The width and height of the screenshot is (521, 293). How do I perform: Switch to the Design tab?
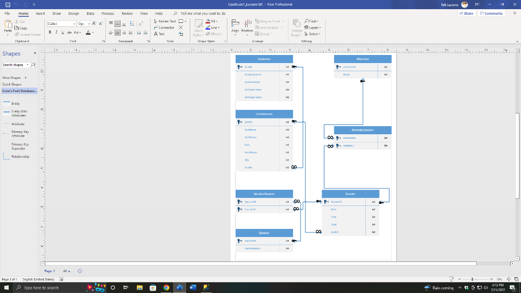(74, 14)
